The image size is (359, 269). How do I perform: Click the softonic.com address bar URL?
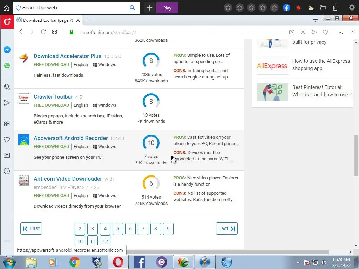(108, 32)
